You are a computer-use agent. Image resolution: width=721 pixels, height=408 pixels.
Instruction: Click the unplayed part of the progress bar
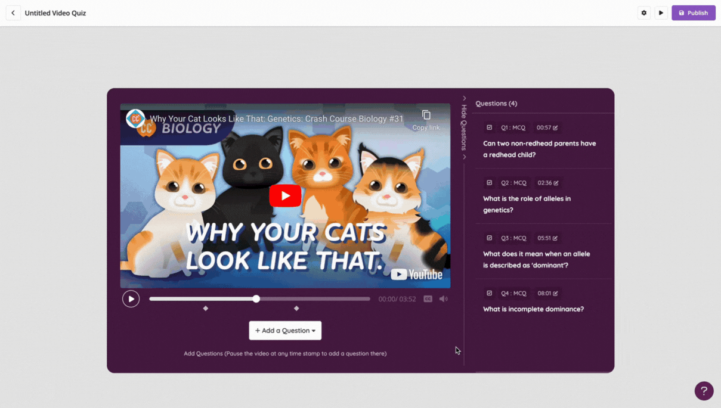[315, 299]
